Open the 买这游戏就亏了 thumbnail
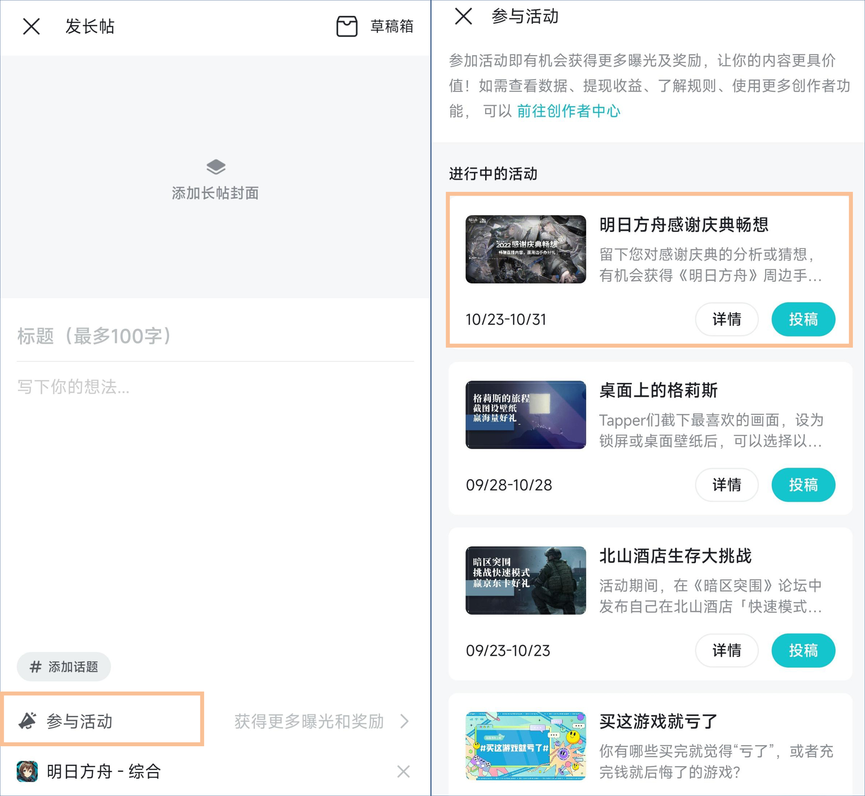865x796 pixels. [x=525, y=746]
